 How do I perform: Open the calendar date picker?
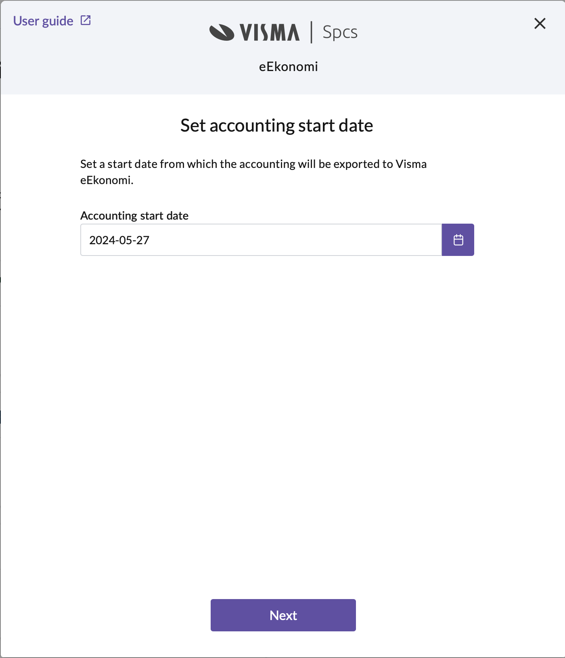[458, 240]
